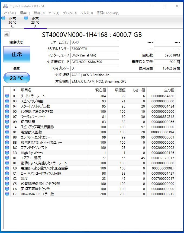
Task: Open the ファイル(F) menu
Action: point(9,13)
